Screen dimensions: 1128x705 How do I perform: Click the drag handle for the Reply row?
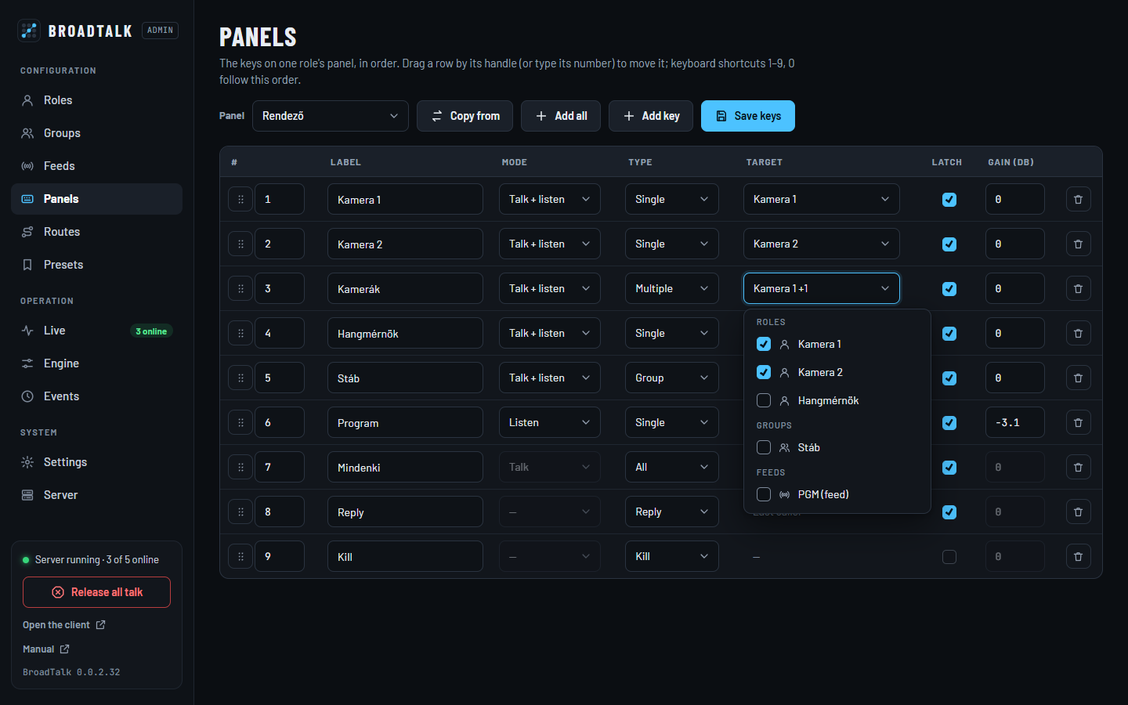point(240,512)
